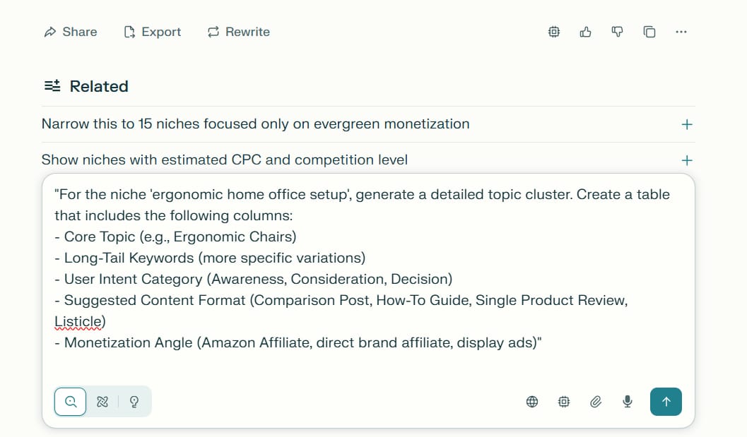Image resolution: width=747 pixels, height=437 pixels.
Task: Enable the Labs lightbulb mode toggle
Action: coord(134,402)
